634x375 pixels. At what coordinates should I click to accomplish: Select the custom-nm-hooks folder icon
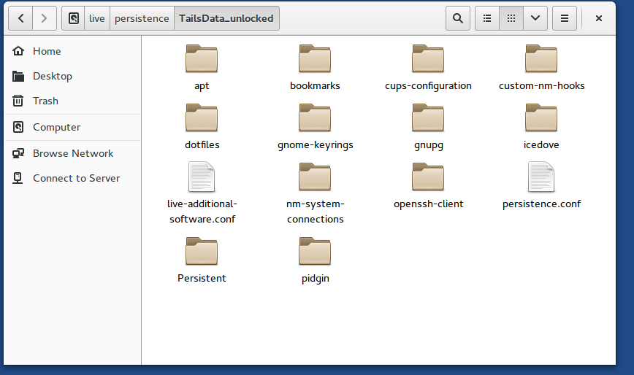[541, 58]
